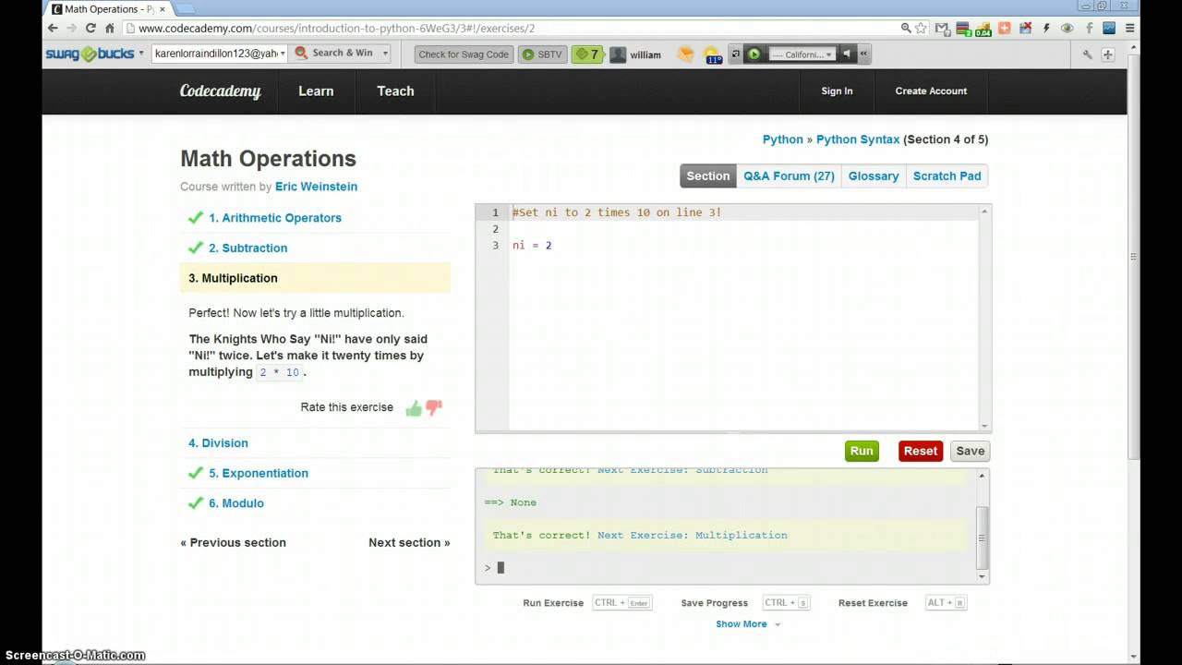
Task: Click the Swag Bucks count badge showing 7
Action: (x=587, y=54)
